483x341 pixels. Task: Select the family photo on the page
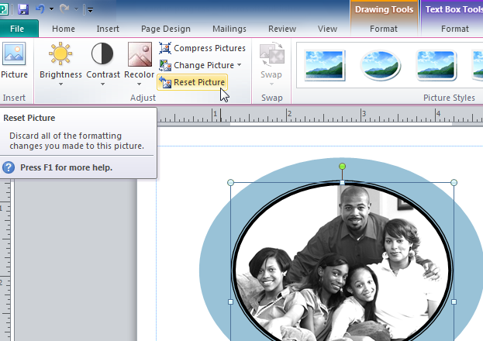[x=341, y=256]
